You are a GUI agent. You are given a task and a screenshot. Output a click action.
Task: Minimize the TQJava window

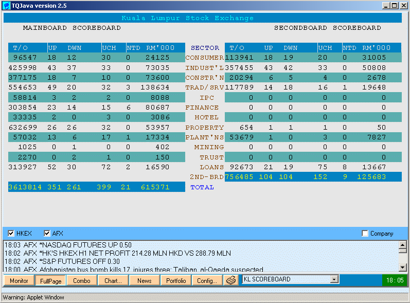pos(386,6)
